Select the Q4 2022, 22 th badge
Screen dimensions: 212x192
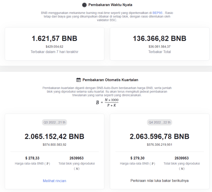pos(160,122)
